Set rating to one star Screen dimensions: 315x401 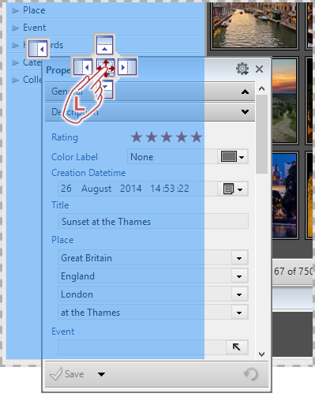[137, 137]
